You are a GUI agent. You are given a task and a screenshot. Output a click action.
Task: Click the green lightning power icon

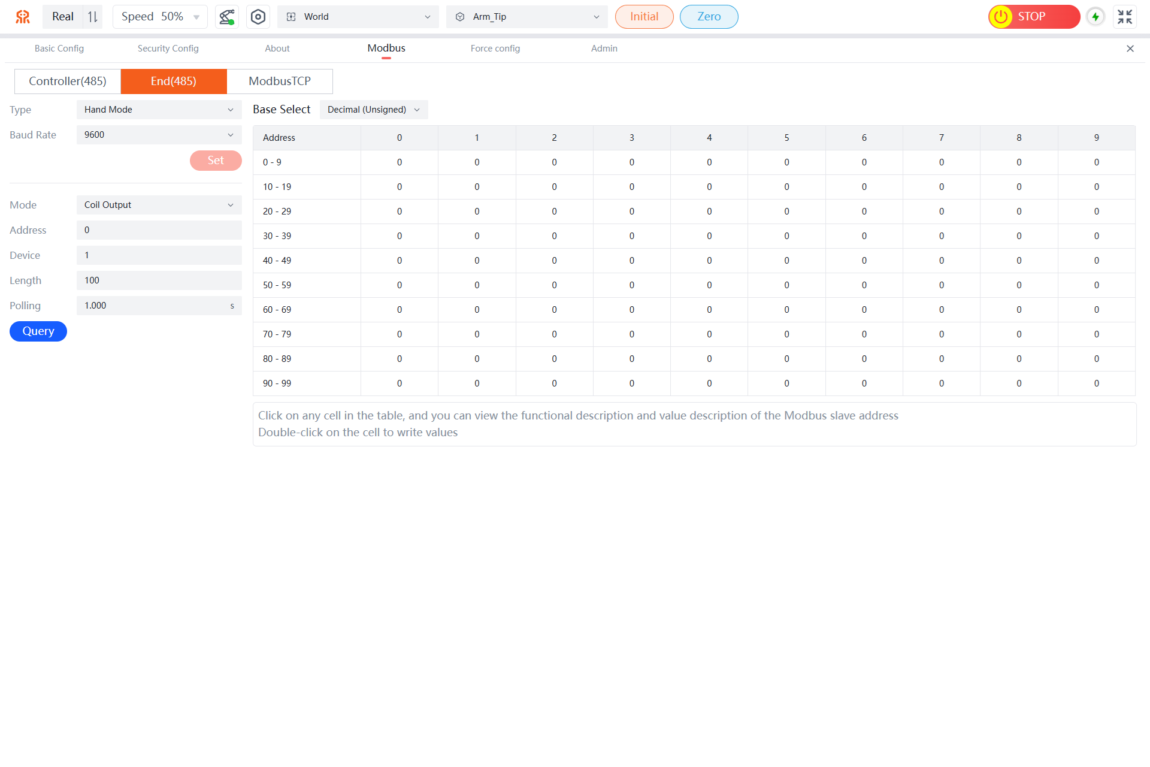click(1095, 17)
